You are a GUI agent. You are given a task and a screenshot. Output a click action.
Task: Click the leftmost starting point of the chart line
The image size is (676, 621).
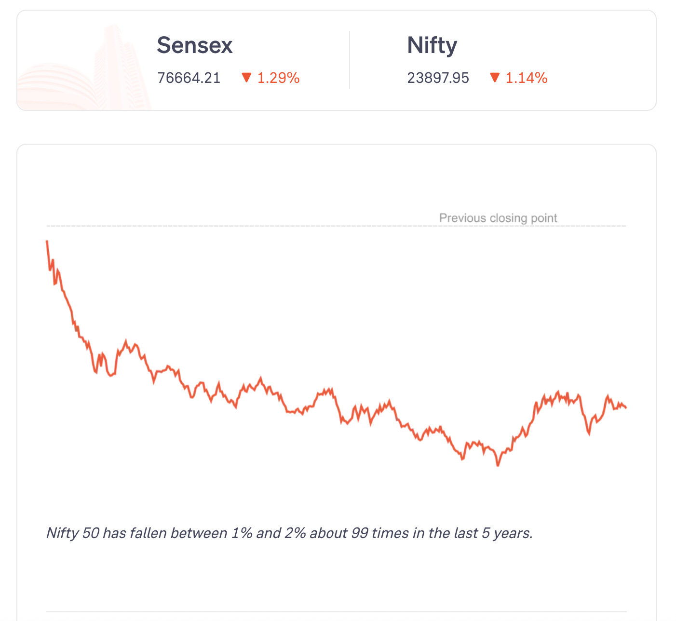[47, 241]
